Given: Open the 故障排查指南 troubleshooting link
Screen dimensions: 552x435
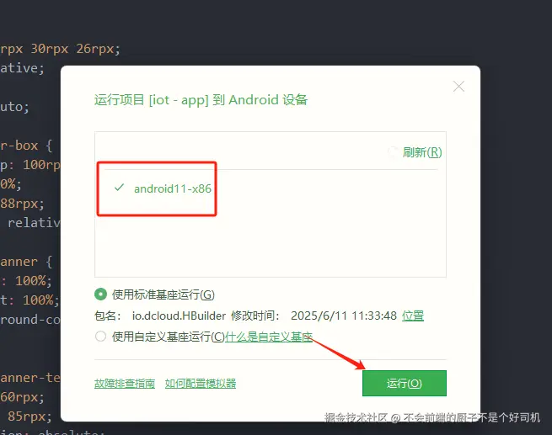Looking at the screenshot, I should tap(125, 384).
